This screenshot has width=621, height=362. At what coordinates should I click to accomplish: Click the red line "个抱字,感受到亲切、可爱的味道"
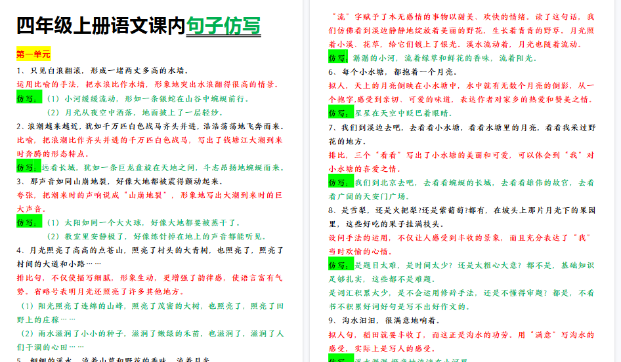click(x=461, y=100)
